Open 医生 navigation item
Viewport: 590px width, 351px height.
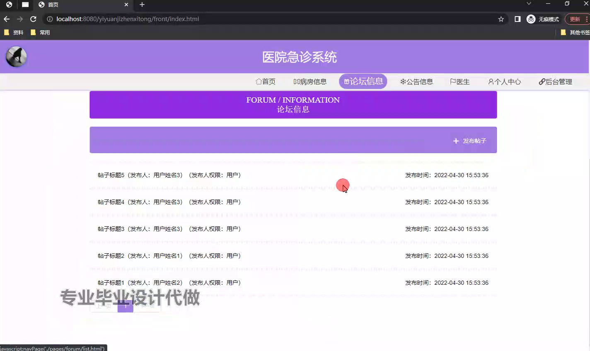(460, 82)
